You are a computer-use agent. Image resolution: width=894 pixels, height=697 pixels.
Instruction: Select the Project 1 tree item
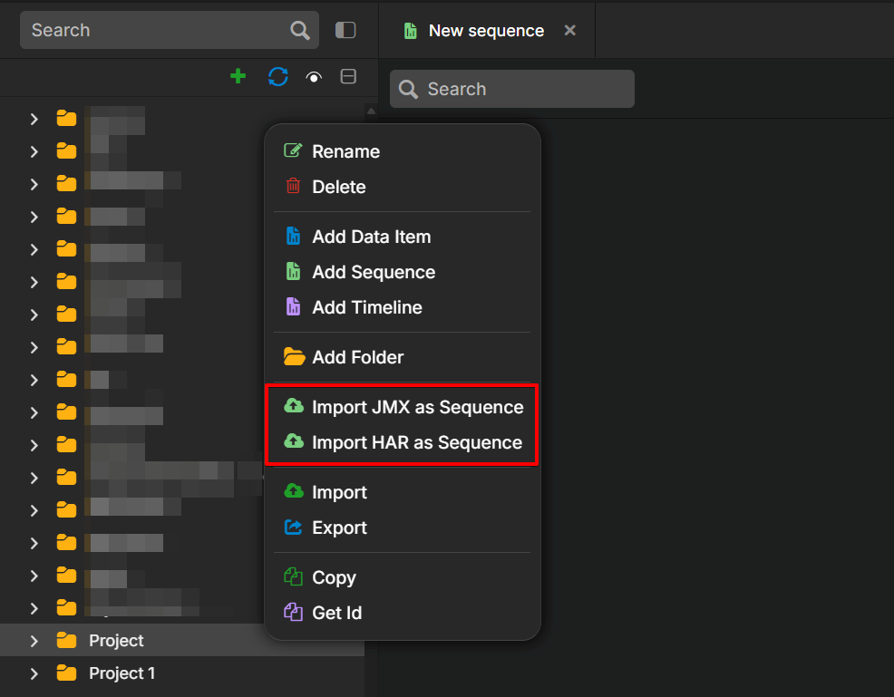121,673
